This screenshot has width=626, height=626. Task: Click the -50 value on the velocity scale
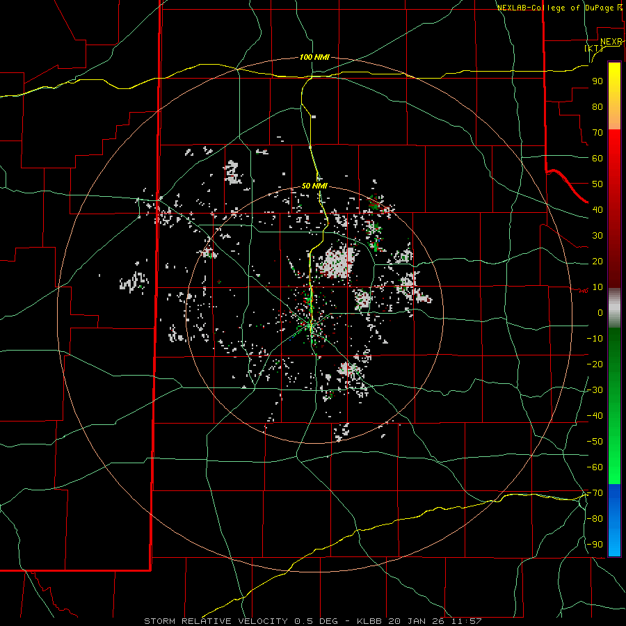click(x=595, y=442)
